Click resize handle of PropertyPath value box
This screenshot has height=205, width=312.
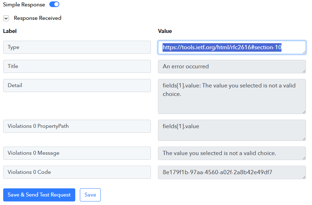[304, 139]
